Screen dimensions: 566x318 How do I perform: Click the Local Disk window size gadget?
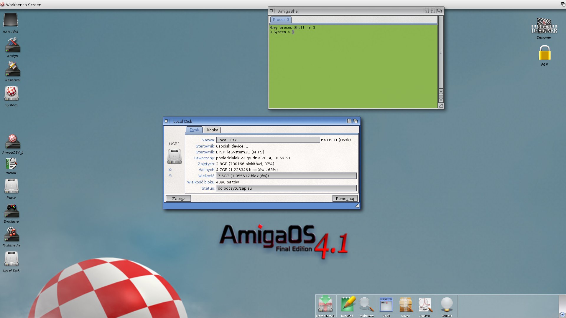tap(357, 206)
